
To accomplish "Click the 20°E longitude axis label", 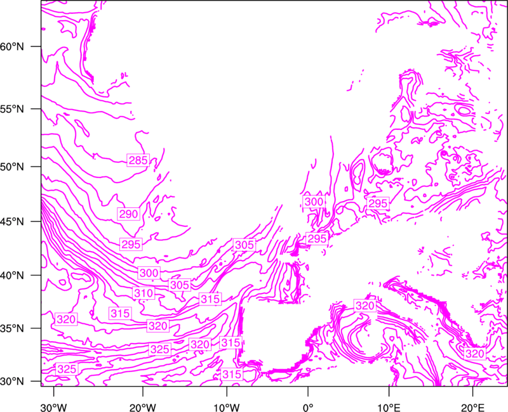I will [x=472, y=408].
